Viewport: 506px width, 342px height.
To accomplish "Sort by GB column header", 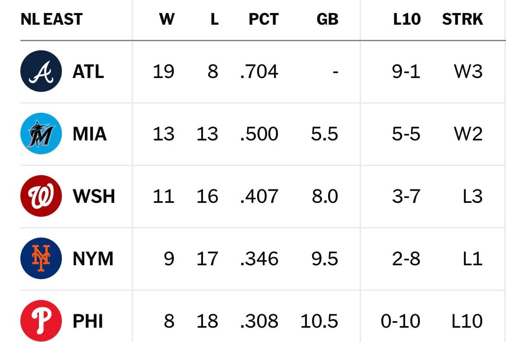I will coord(327,19).
